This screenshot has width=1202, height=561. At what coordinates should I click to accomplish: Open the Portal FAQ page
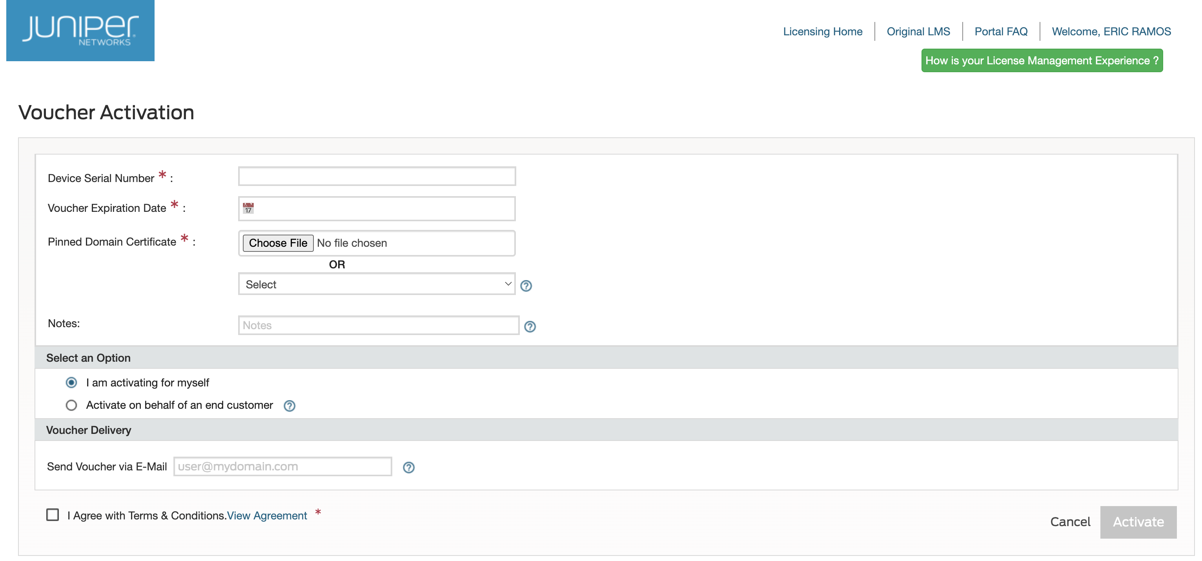[1000, 31]
